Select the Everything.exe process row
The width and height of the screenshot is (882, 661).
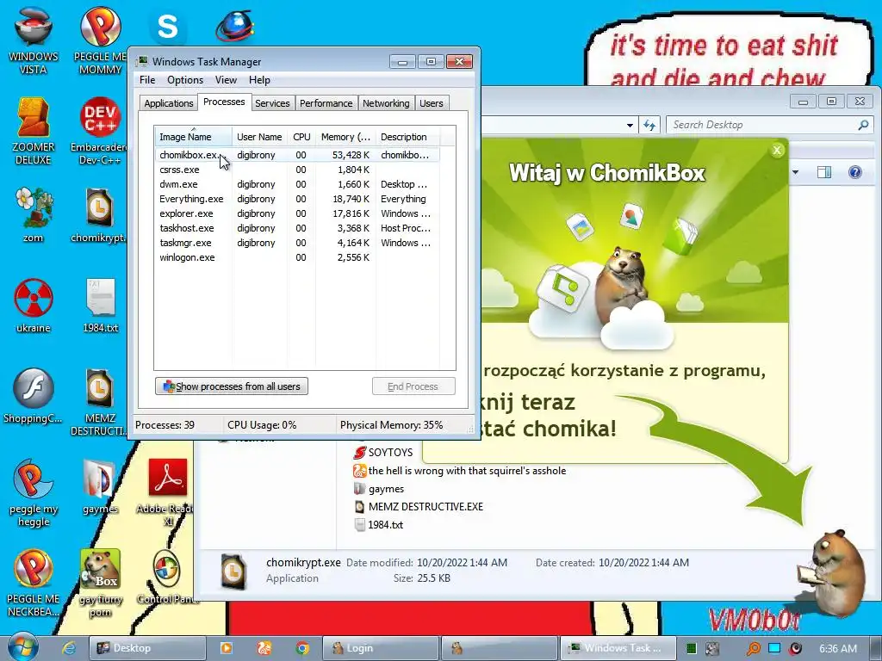tap(297, 199)
